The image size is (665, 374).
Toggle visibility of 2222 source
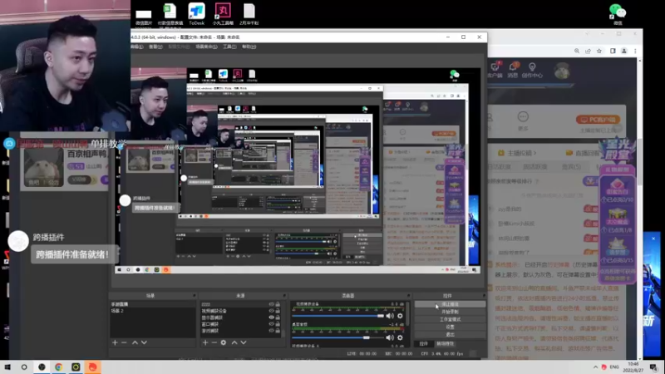click(272, 304)
